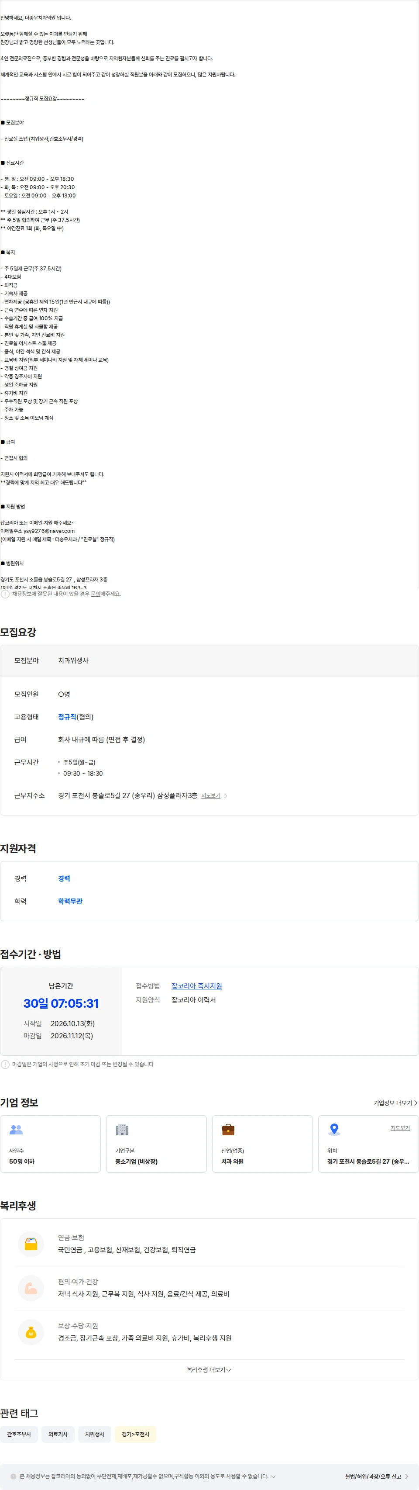The image size is (419, 1490).
Task: Click the 산업(업종) briefcase icon
Action: [228, 1129]
